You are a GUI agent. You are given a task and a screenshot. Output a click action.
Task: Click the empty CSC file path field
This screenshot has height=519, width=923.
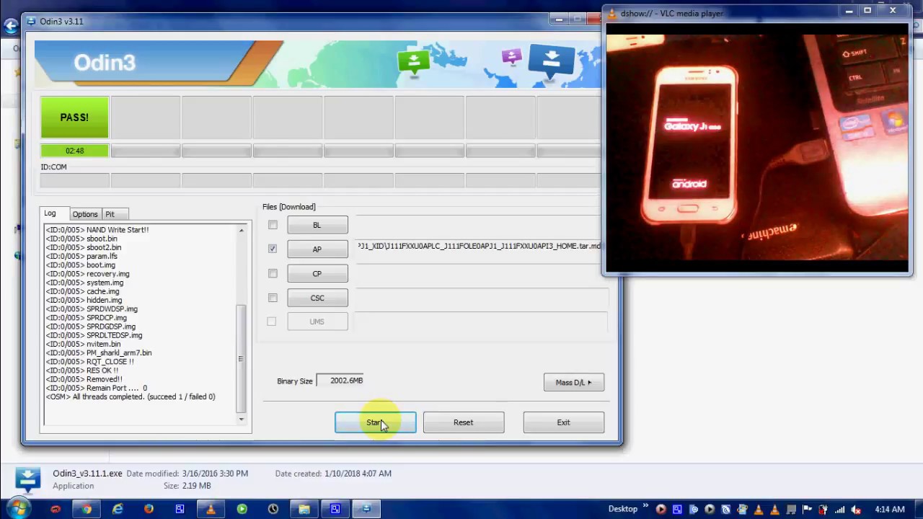click(x=481, y=298)
